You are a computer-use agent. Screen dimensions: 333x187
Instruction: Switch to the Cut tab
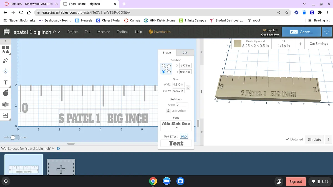point(185,53)
